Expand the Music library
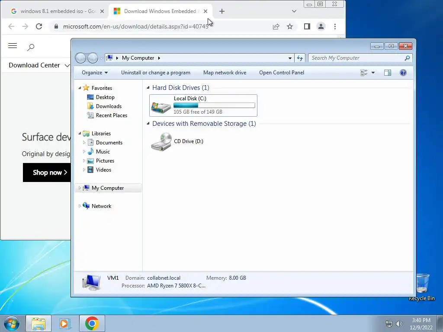Viewport: 443px width, 332px height. 84,152
